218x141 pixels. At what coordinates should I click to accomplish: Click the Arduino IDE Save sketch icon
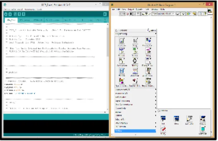tap(24, 14)
